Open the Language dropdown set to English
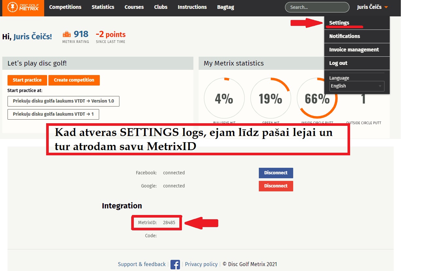Screen dimensions: 428x271 point(356,86)
